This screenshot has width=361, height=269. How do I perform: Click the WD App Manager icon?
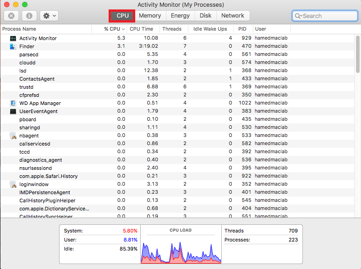pos(13,103)
